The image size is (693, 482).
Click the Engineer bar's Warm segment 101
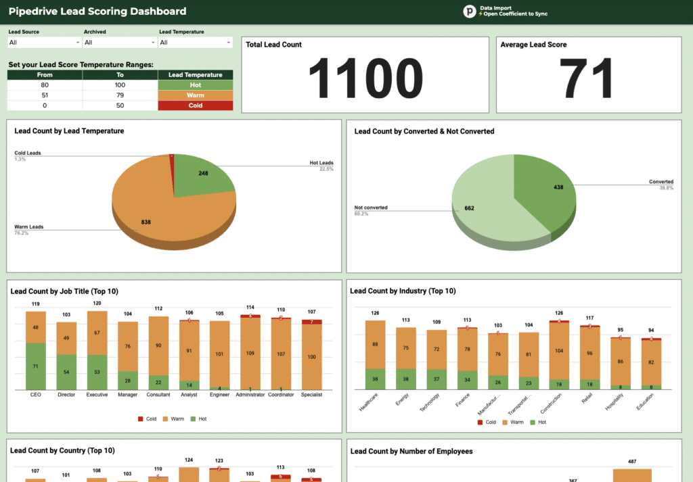pos(220,354)
